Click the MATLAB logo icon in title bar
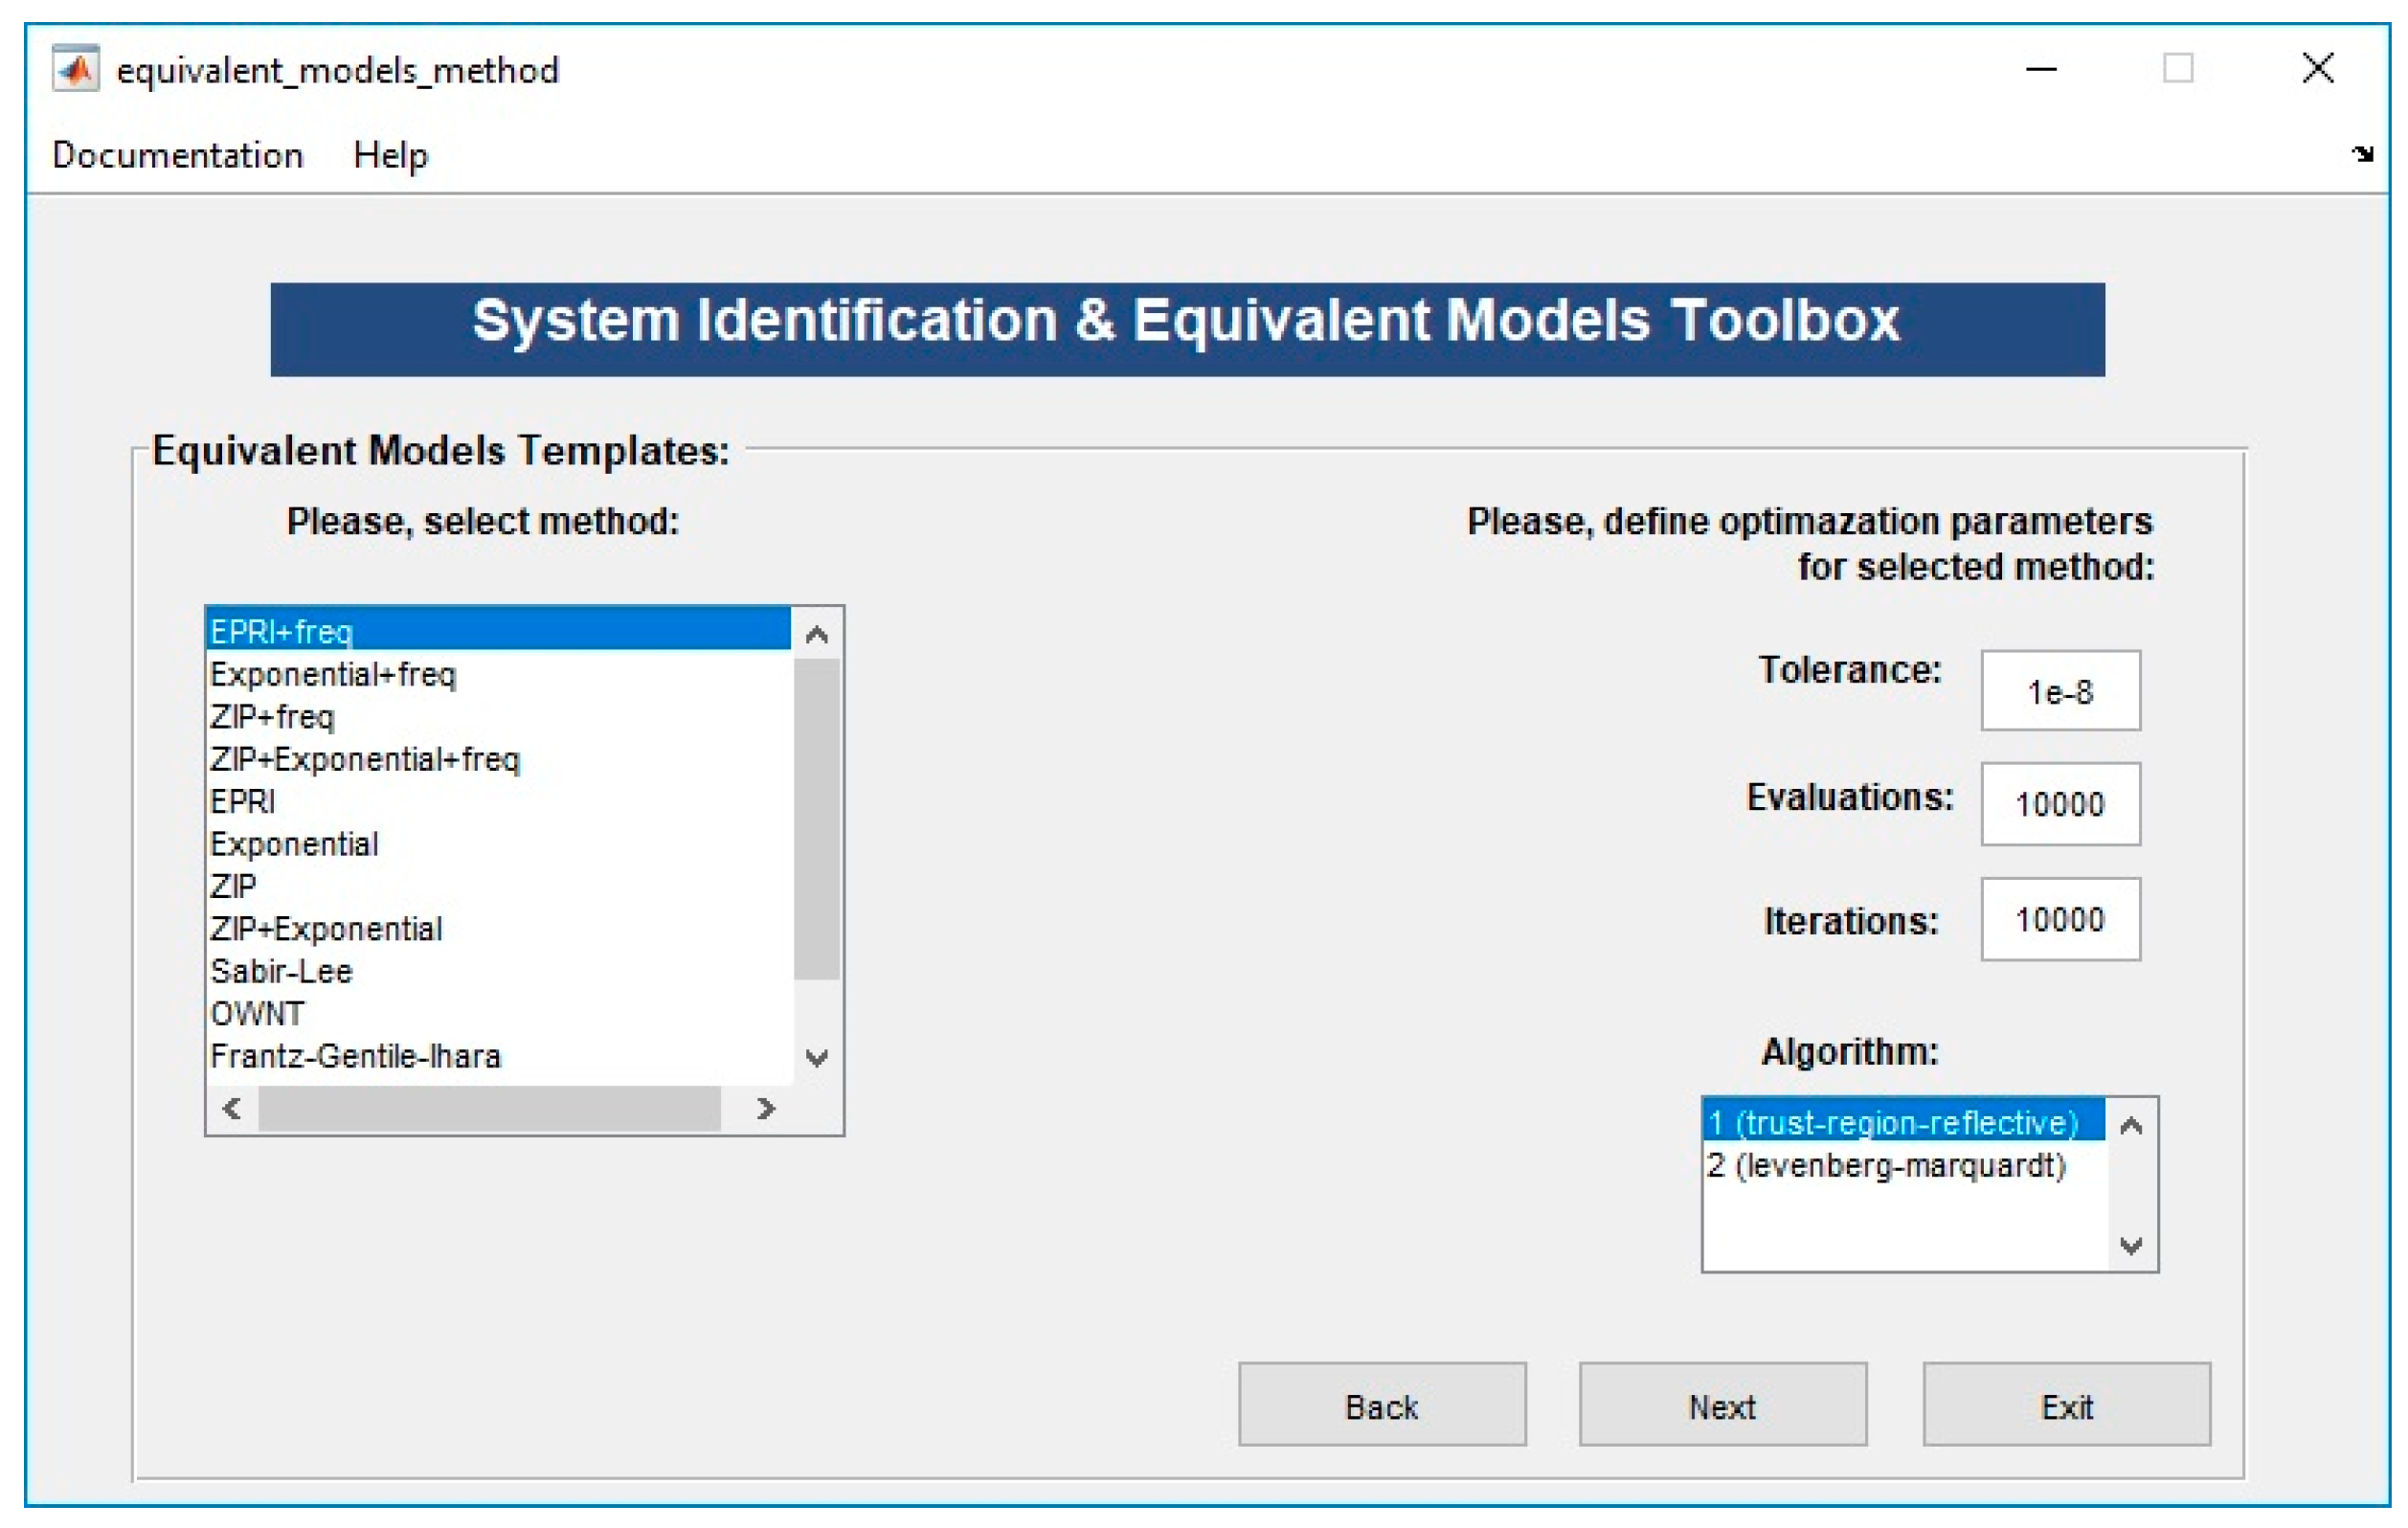This screenshot has width=2408, height=1528. click(76, 69)
